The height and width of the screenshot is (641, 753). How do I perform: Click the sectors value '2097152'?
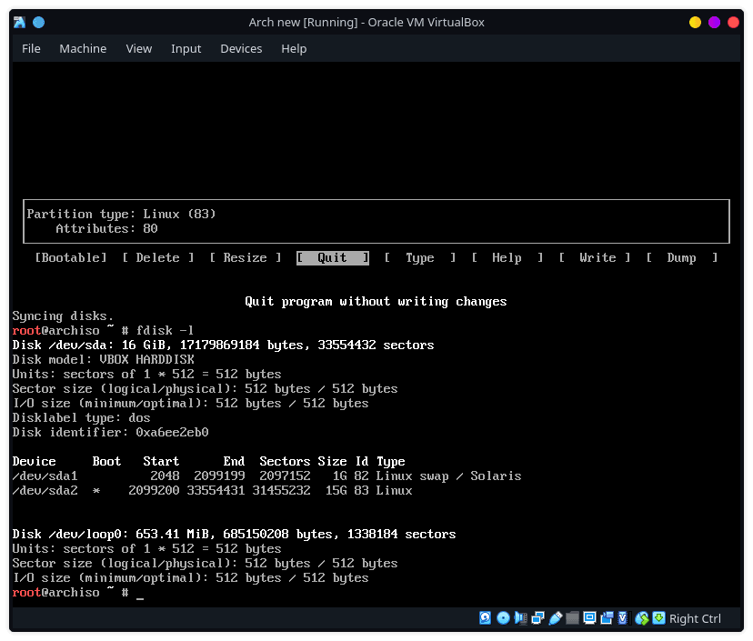click(x=285, y=476)
